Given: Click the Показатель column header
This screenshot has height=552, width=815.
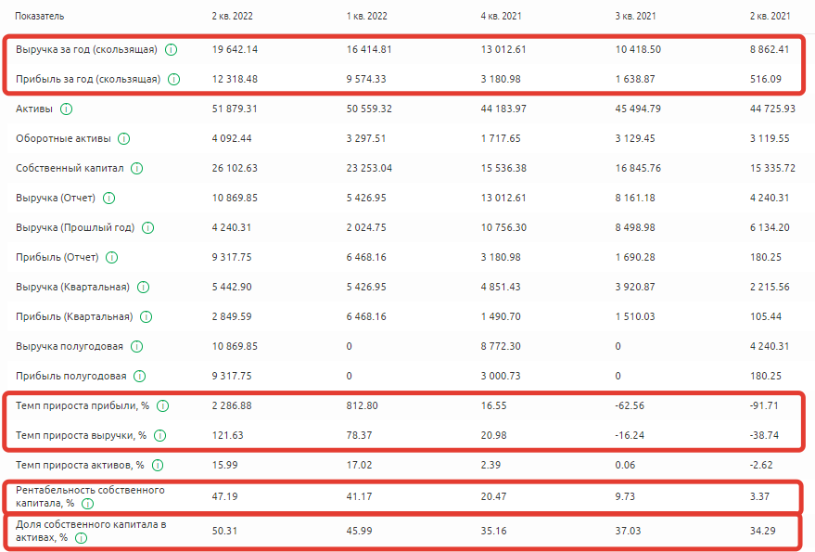Looking at the screenshot, I should [x=40, y=16].
